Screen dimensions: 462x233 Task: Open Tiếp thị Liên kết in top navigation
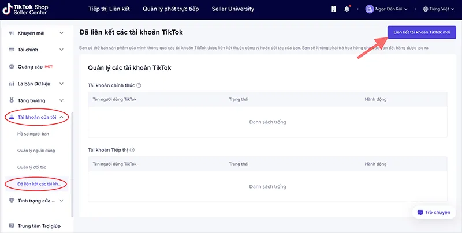tap(109, 9)
